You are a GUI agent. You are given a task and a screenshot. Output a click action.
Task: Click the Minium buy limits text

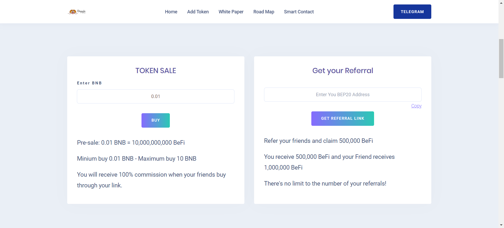(136, 159)
